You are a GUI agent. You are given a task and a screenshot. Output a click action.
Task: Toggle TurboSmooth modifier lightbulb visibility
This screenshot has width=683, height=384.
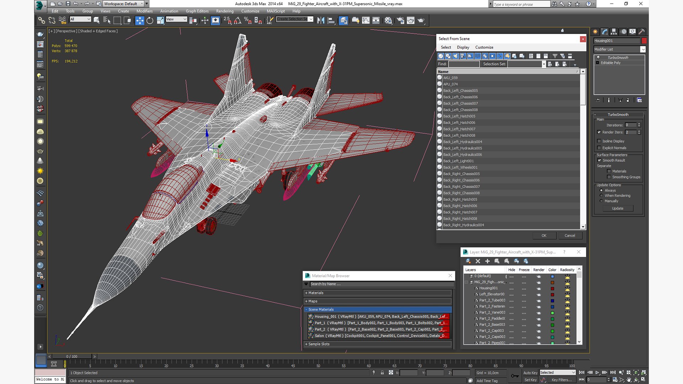598,57
